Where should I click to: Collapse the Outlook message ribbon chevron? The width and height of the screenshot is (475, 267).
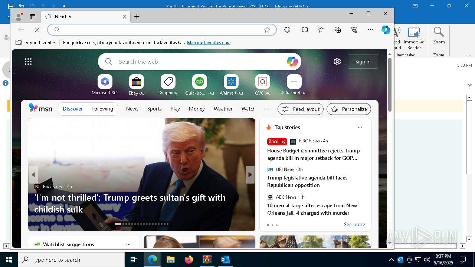tap(470, 55)
